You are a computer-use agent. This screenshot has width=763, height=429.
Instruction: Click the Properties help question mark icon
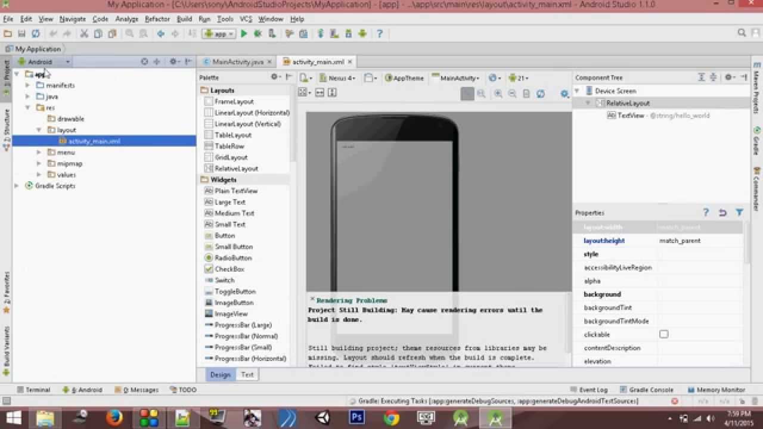pos(706,212)
